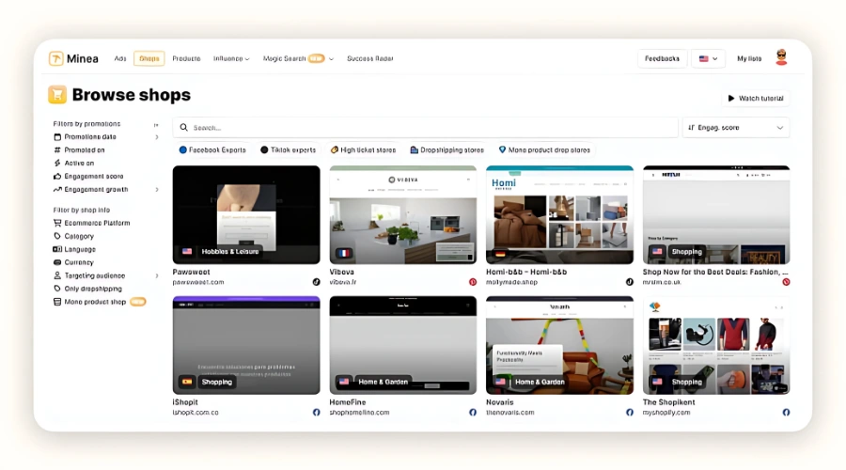Click the Active on lightning icon
This screenshot has width=846, height=470.
click(x=57, y=163)
